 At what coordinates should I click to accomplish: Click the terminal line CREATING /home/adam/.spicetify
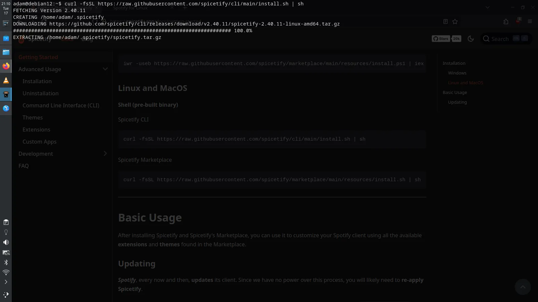(59, 17)
